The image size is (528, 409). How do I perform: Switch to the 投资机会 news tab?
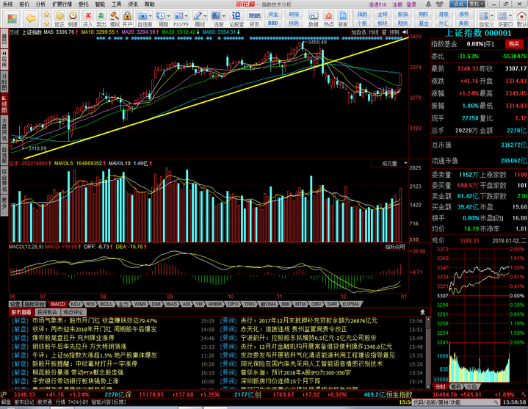point(46,312)
